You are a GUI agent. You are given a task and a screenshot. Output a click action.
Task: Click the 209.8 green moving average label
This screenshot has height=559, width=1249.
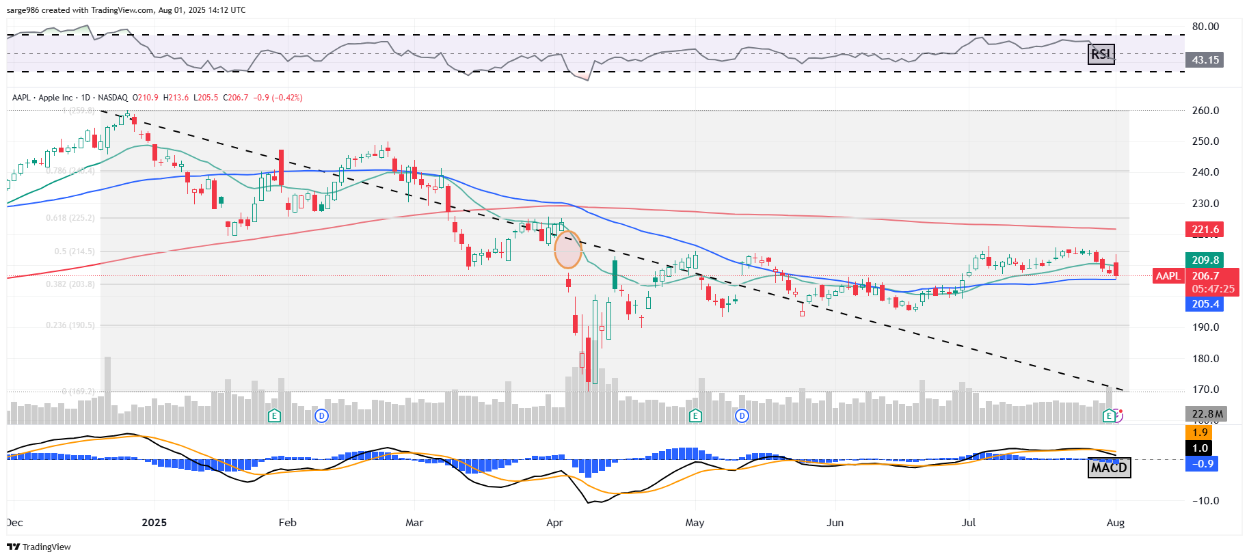(1205, 260)
